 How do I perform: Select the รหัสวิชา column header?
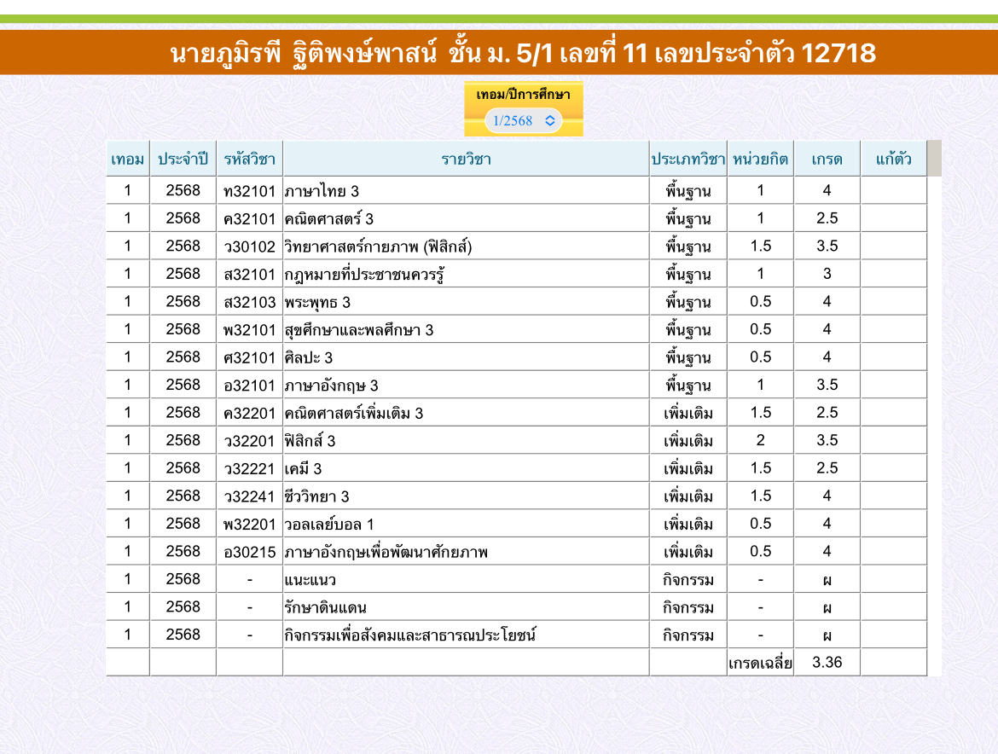(249, 159)
